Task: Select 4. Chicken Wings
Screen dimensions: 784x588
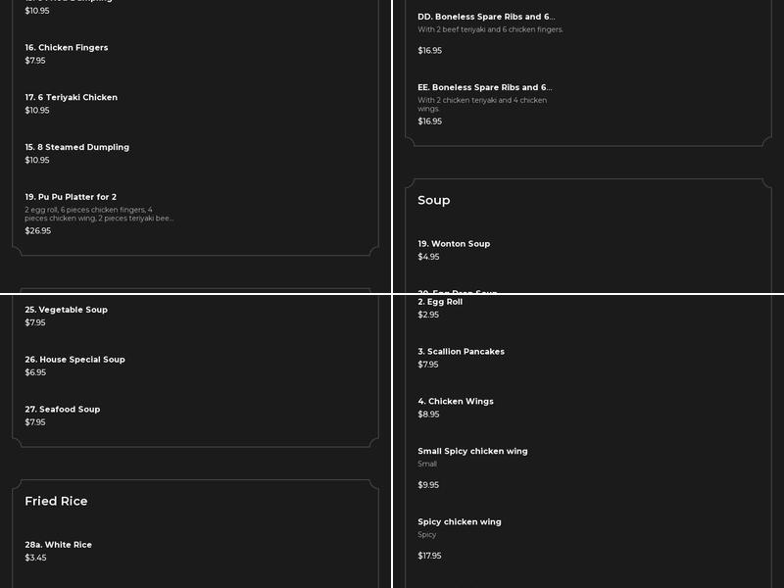Action: (x=456, y=402)
